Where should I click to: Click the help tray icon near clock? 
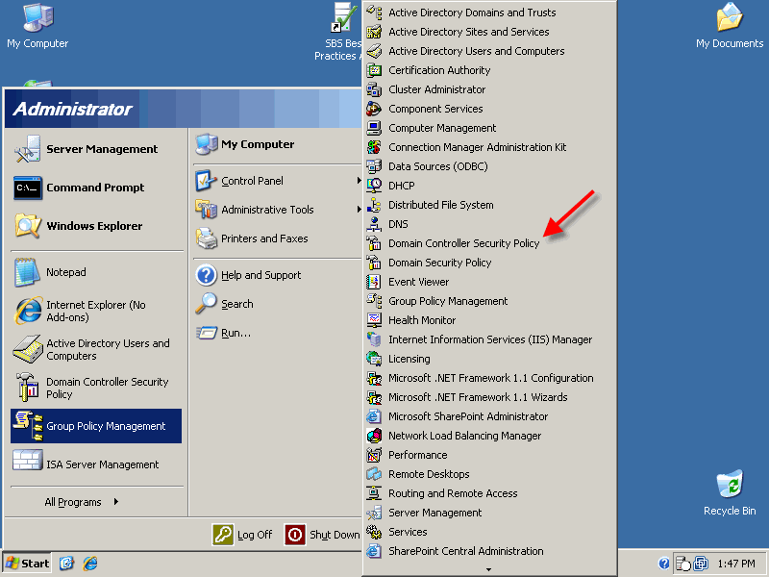pos(664,564)
